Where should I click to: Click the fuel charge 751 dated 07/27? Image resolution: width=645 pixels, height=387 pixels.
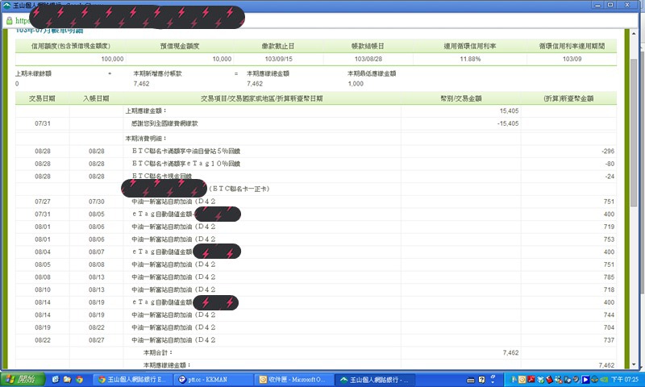click(x=609, y=202)
